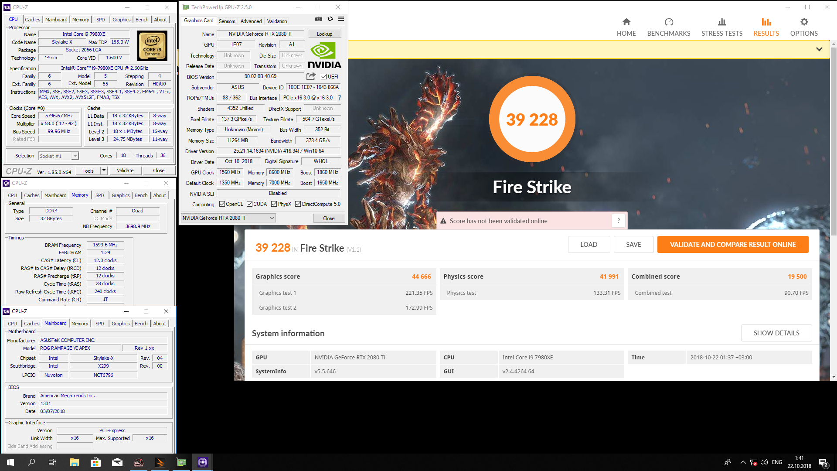The image size is (837, 471).
Task: Click network status tray icon
Action: 754,462
